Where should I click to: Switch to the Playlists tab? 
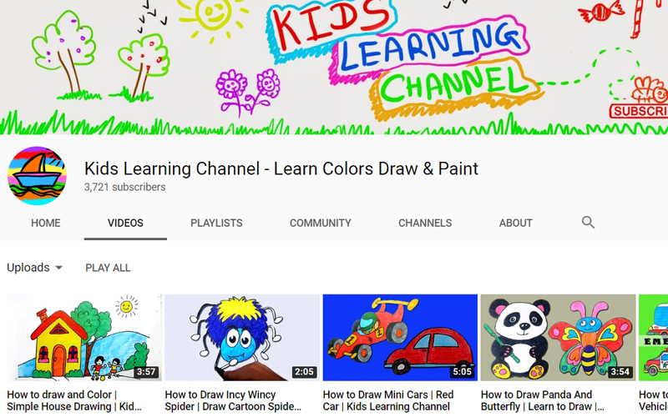point(216,223)
